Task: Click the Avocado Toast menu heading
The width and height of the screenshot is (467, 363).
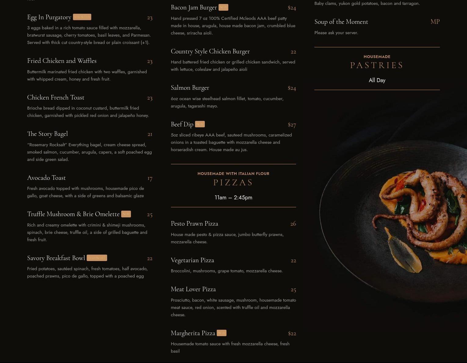Action: point(46,178)
